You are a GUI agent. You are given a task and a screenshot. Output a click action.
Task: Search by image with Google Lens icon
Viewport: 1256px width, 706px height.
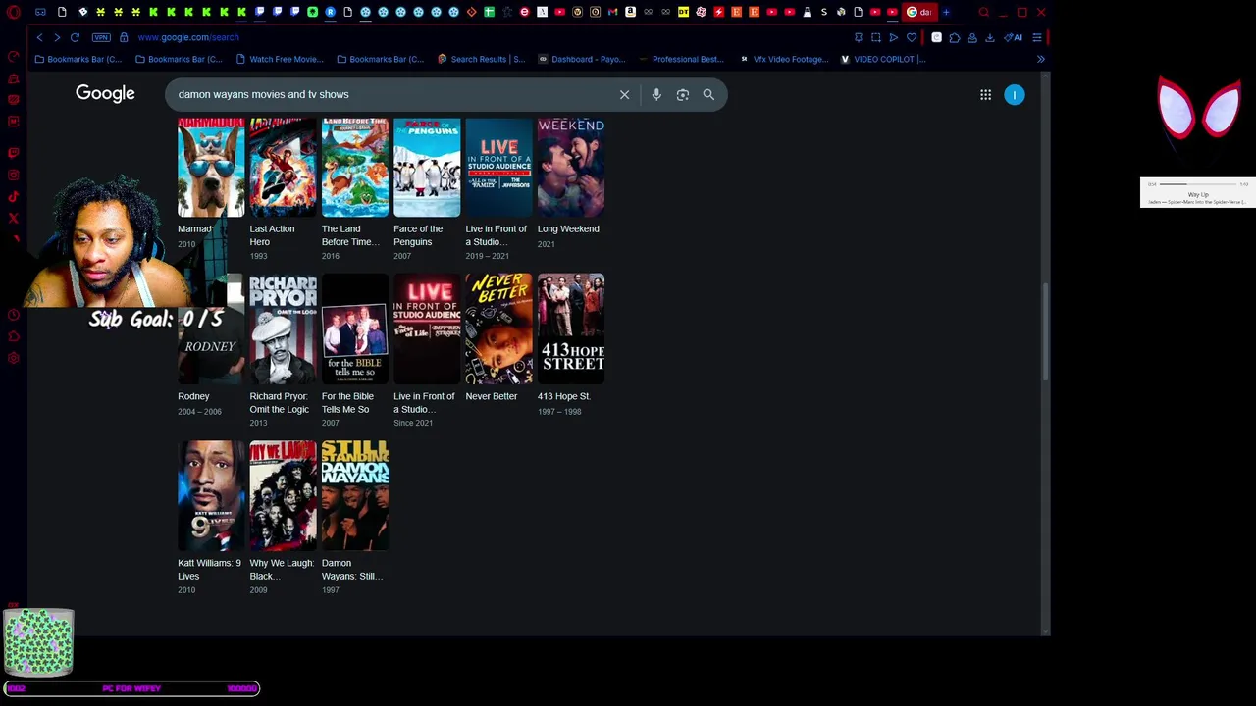(683, 94)
